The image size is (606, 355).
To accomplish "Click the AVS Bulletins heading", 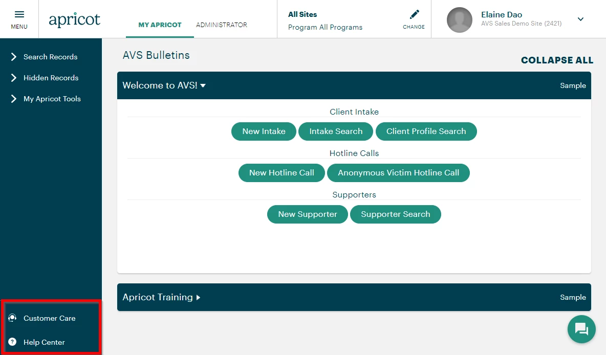I will [x=156, y=55].
